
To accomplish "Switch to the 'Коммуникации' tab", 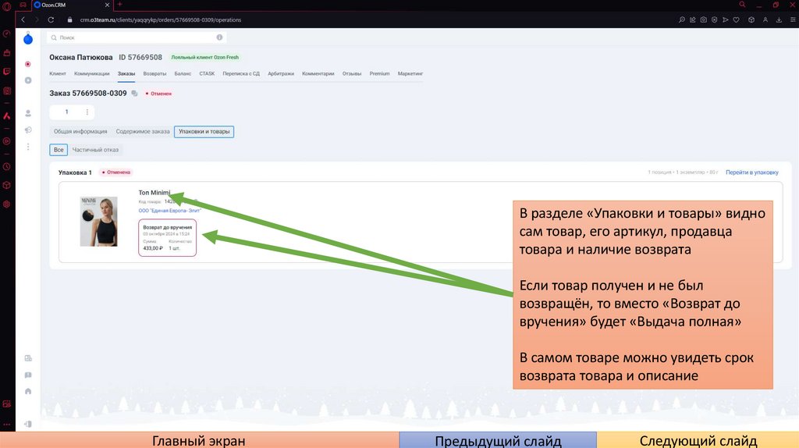I will point(92,73).
